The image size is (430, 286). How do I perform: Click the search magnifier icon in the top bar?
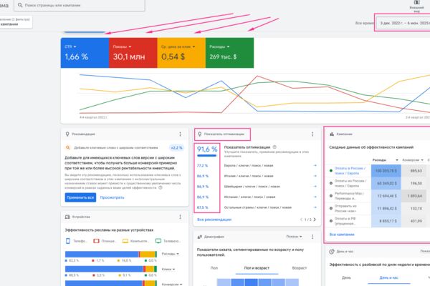coord(20,5)
